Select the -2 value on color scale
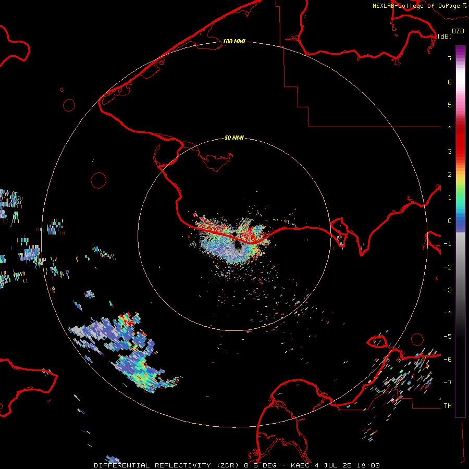 coord(448,267)
